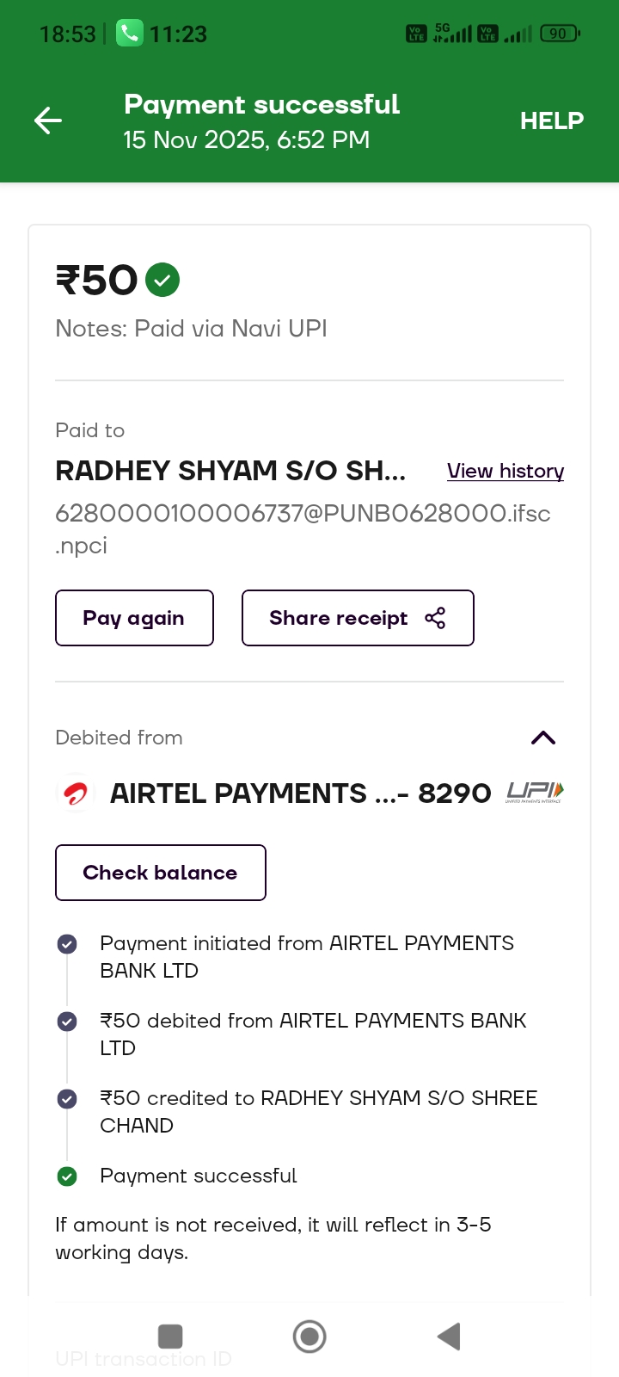This screenshot has height=1377, width=619.
Task: Tap the UPI logo
Action: pos(535,793)
